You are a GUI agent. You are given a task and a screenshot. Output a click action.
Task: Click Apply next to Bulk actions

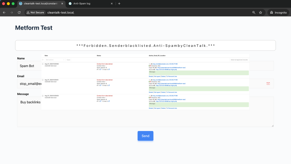coord(68,60)
